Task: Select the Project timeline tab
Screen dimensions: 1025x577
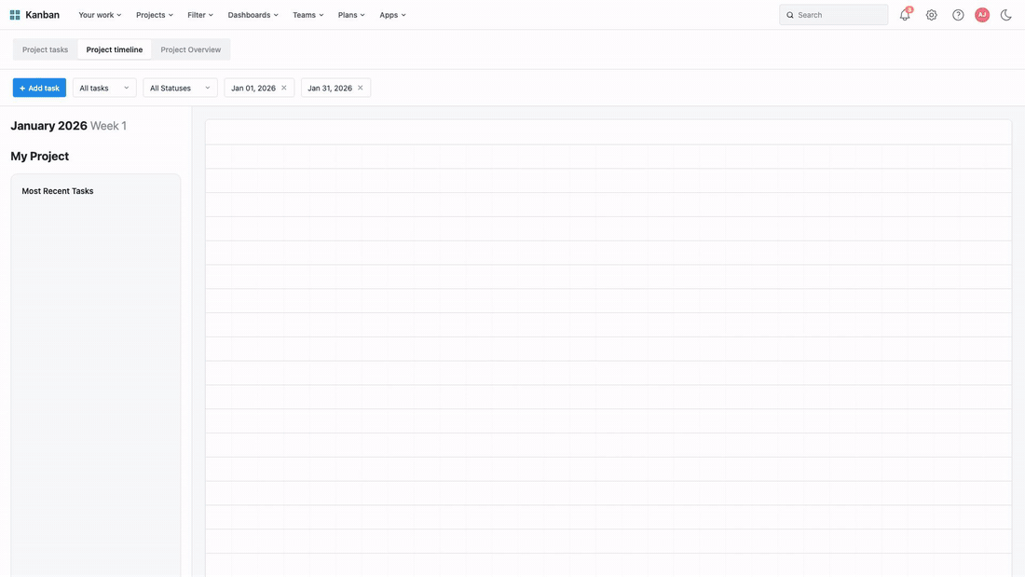Action: point(115,49)
